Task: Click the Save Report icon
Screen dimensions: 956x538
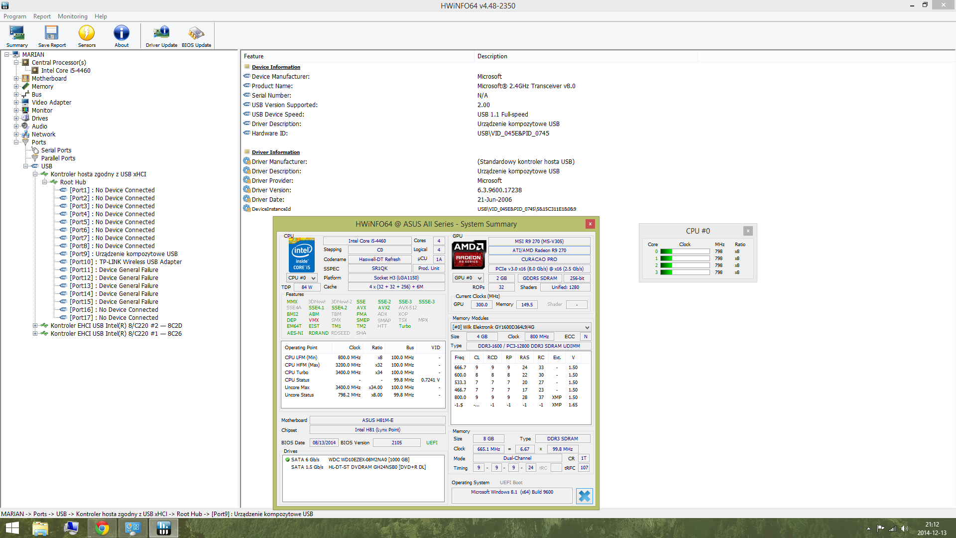Action: point(52,36)
